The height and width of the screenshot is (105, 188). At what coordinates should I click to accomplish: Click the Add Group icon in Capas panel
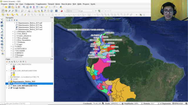coord(9,62)
